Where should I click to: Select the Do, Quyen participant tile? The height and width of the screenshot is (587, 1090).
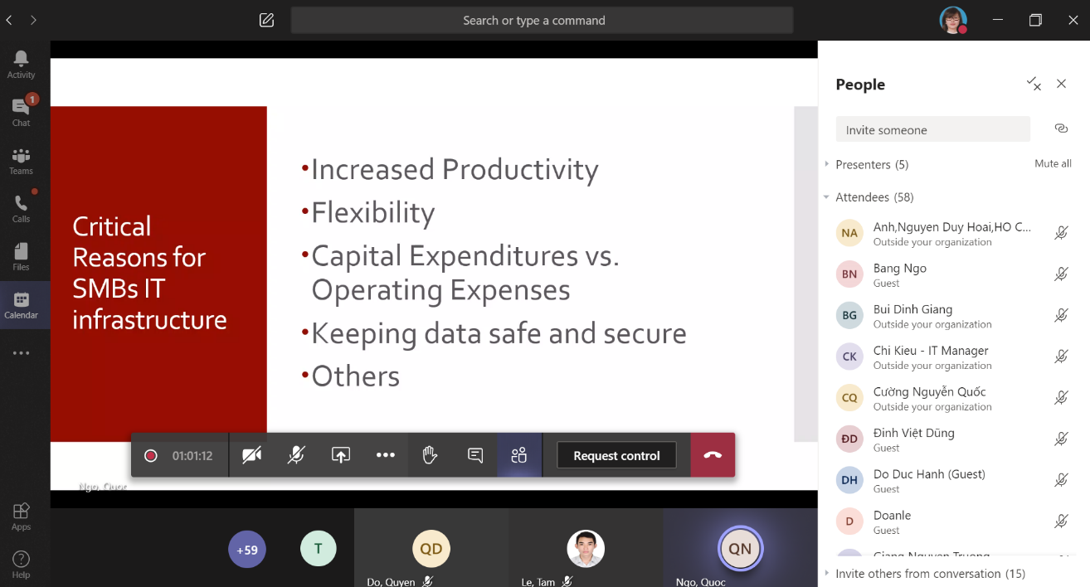pyautogui.click(x=431, y=547)
